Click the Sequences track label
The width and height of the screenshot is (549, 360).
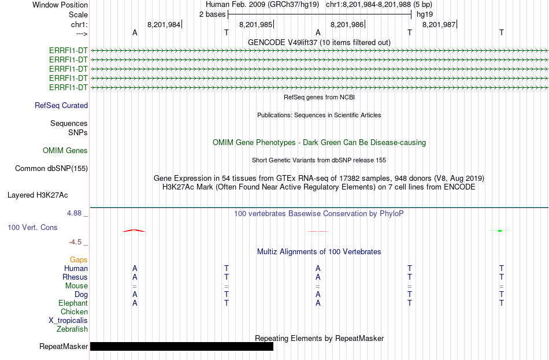[69, 123]
